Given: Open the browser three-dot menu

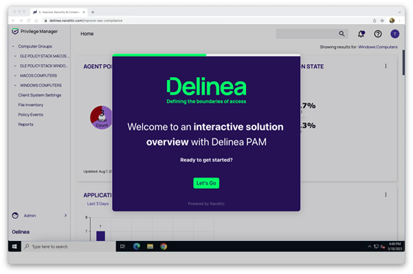Looking at the screenshot, I should [399, 21].
